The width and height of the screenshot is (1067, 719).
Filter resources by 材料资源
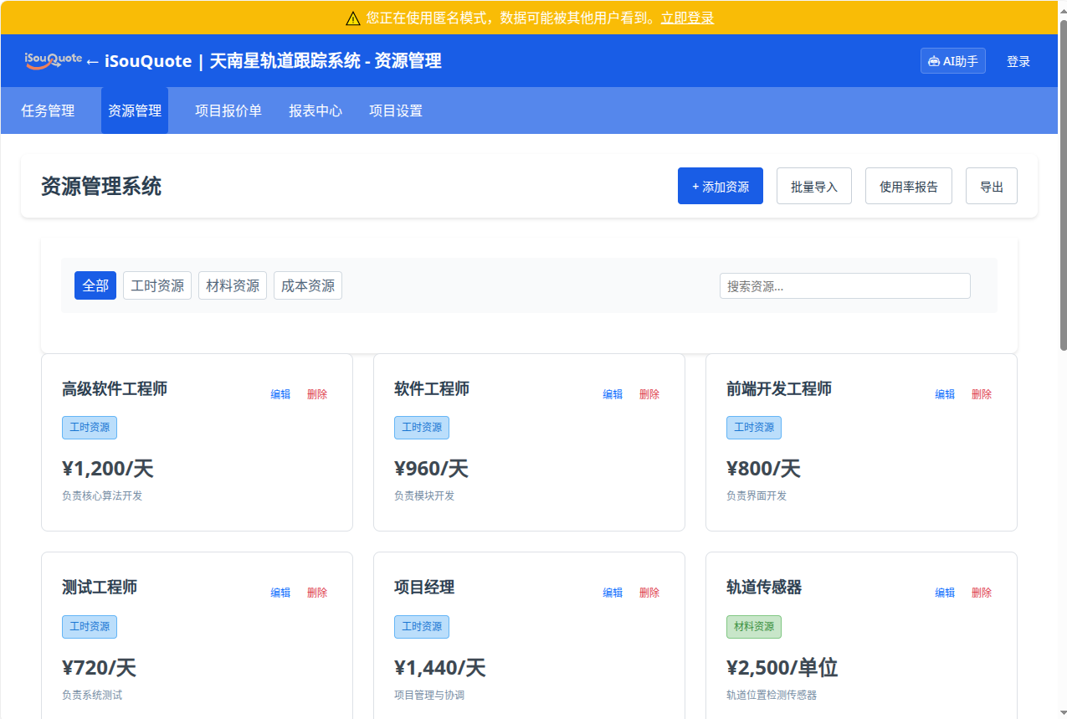pos(233,285)
